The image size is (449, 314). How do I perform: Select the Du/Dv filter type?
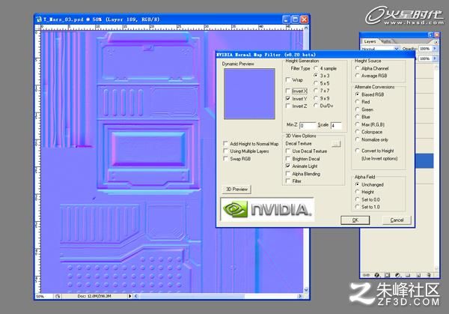(316, 106)
